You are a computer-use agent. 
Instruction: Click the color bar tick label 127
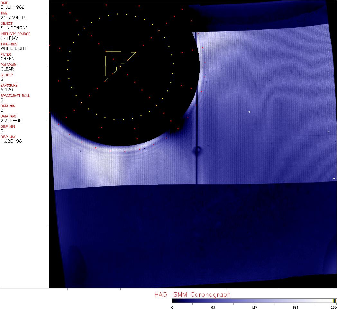point(254,307)
